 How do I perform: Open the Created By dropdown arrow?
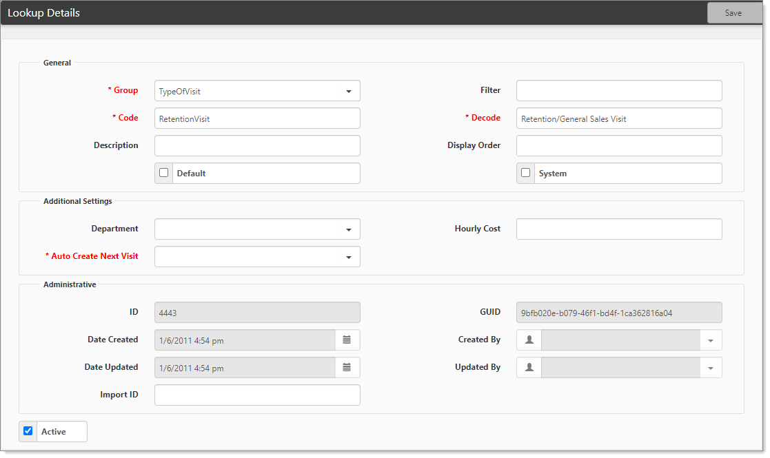coord(711,340)
